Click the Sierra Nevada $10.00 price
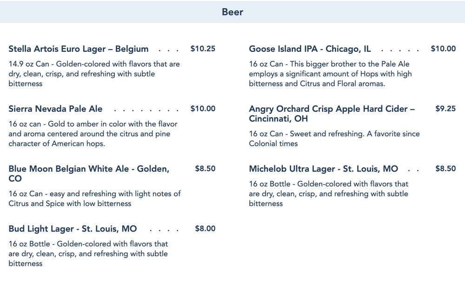The image size is (465, 296). [203, 109]
